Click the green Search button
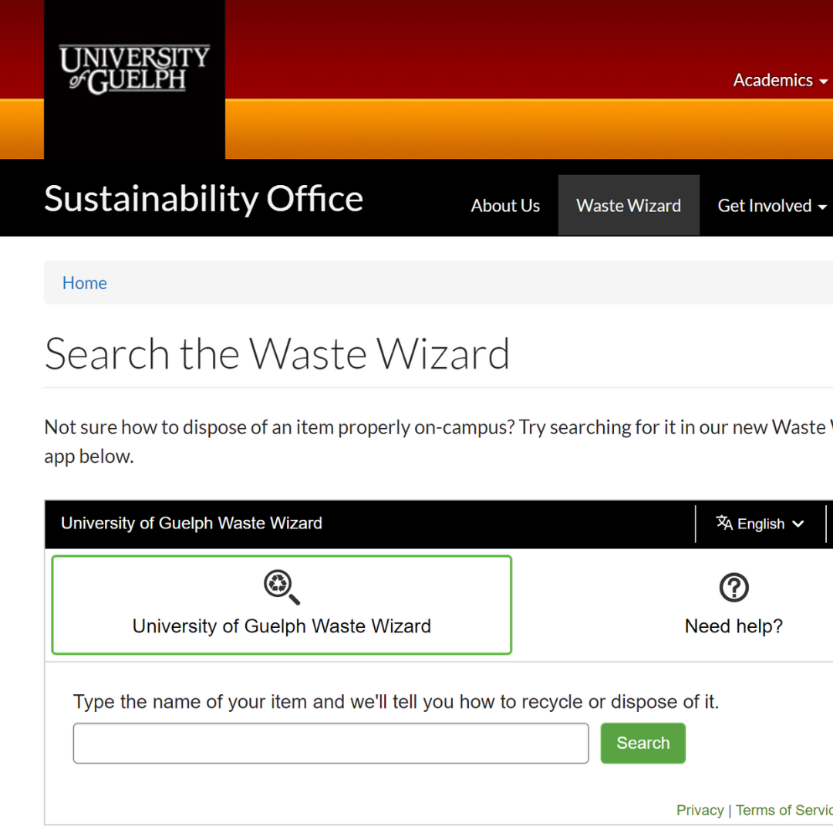Screen dimensions: 833x833 point(642,744)
